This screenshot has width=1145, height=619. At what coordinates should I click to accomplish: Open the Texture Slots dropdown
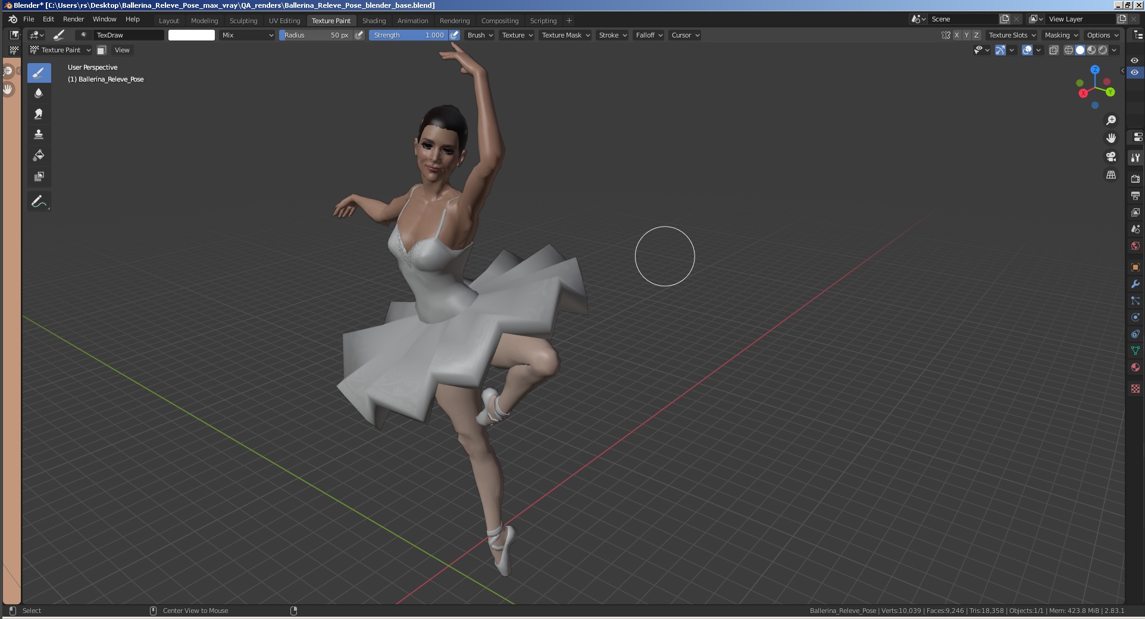tap(1012, 35)
